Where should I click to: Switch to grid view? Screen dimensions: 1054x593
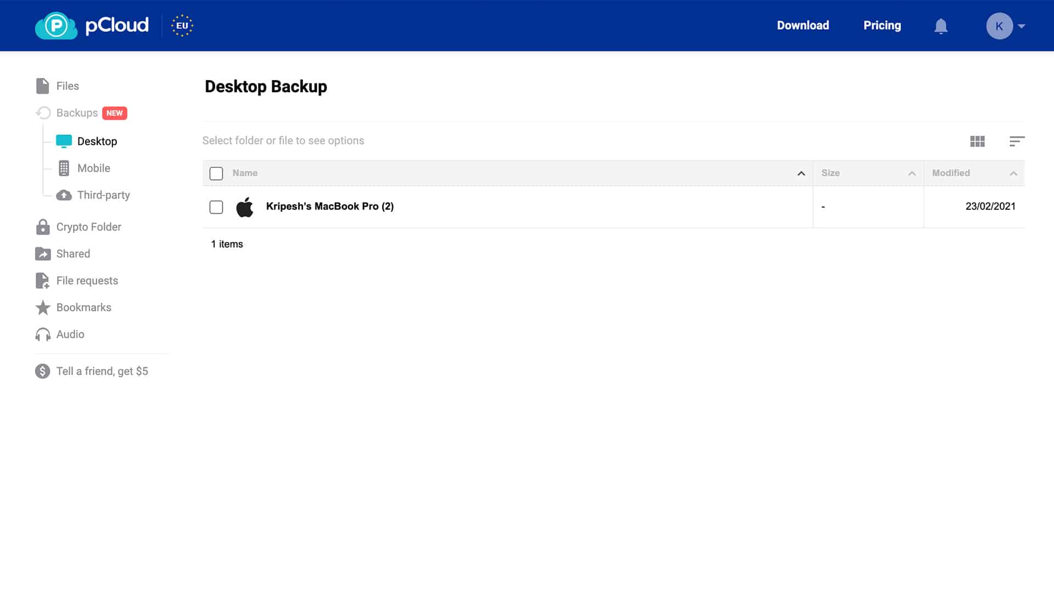[977, 141]
